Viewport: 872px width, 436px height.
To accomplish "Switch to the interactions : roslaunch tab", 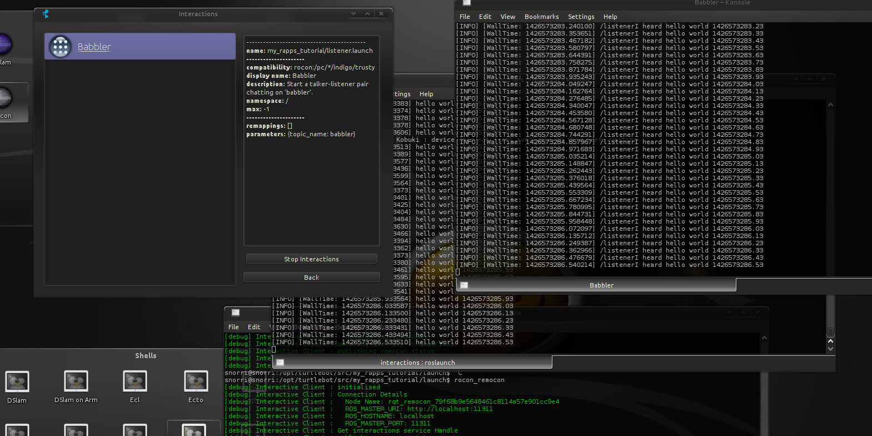I will [x=417, y=363].
